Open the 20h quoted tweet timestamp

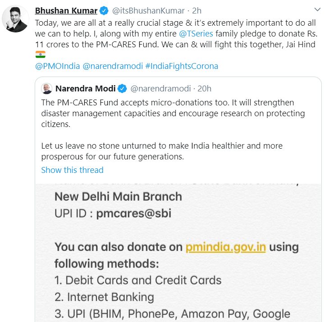204,88
